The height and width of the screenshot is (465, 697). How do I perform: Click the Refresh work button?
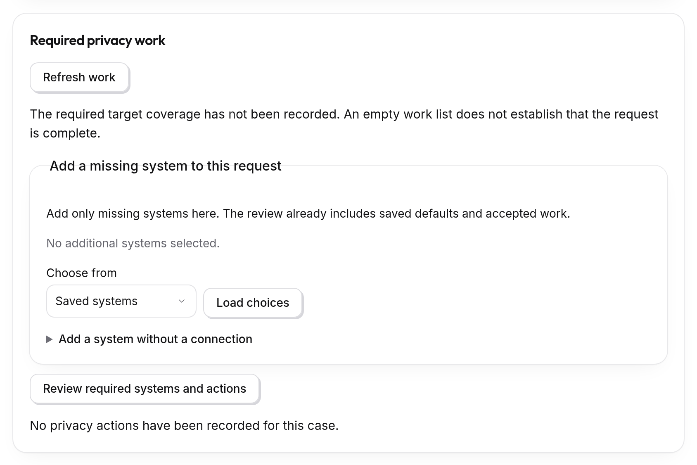[79, 77]
